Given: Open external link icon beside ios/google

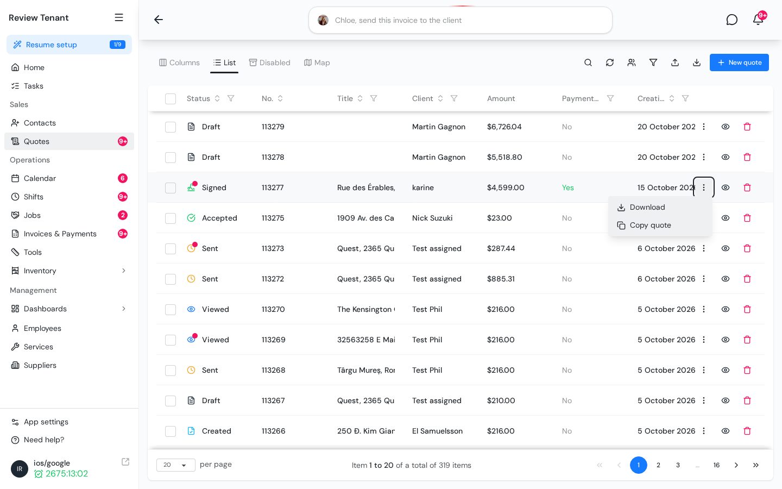Looking at the screenshot, I should click(125, 462).
